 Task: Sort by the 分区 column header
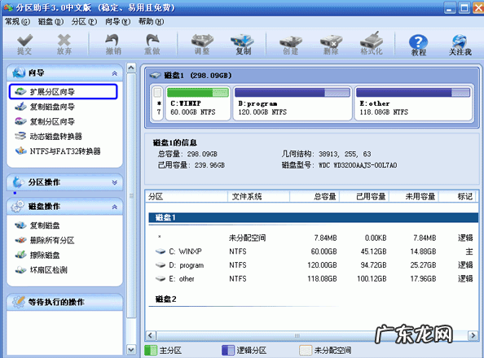click(x=187, y=196)
